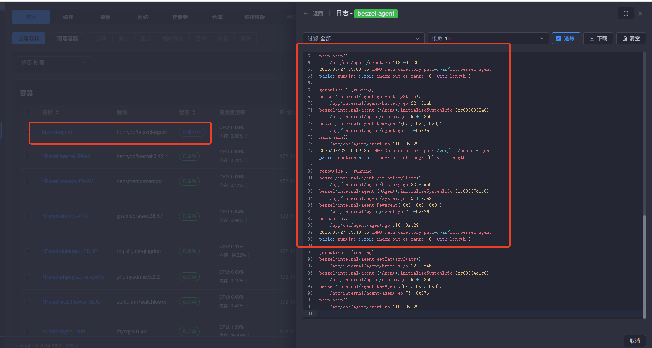Open the 1Panel-drawio-o4r6 container link
The width and height of the screenshot is (652, 348).
click(65, 216)
